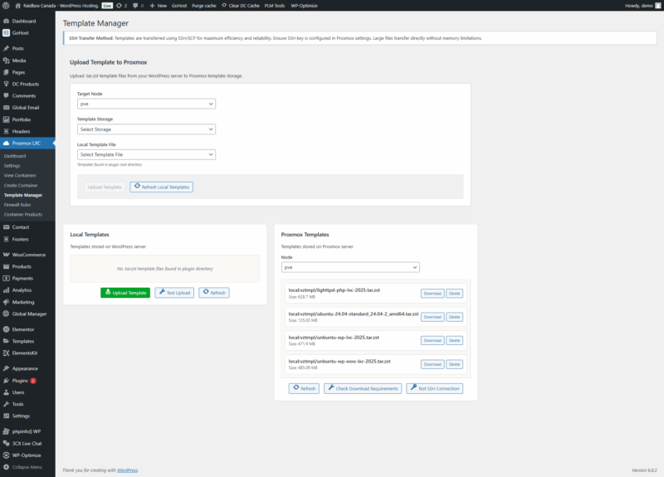Click the Live status badge

pos(107,6)
